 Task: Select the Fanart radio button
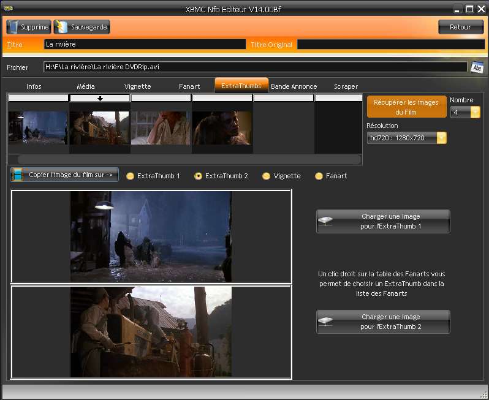pos(319,176)
